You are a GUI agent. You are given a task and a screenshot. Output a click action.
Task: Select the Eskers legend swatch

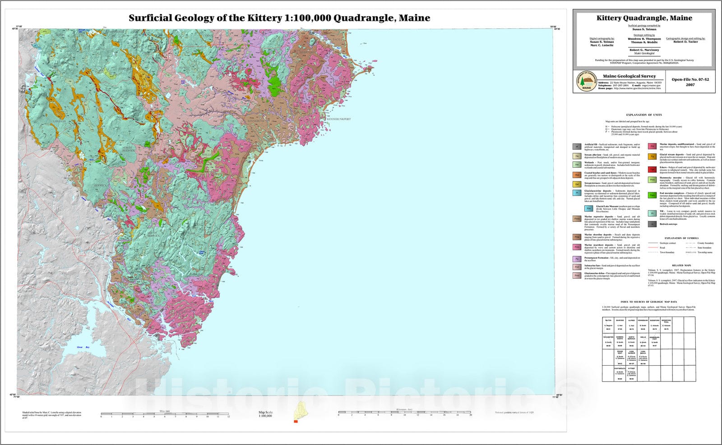coord(652,170)
